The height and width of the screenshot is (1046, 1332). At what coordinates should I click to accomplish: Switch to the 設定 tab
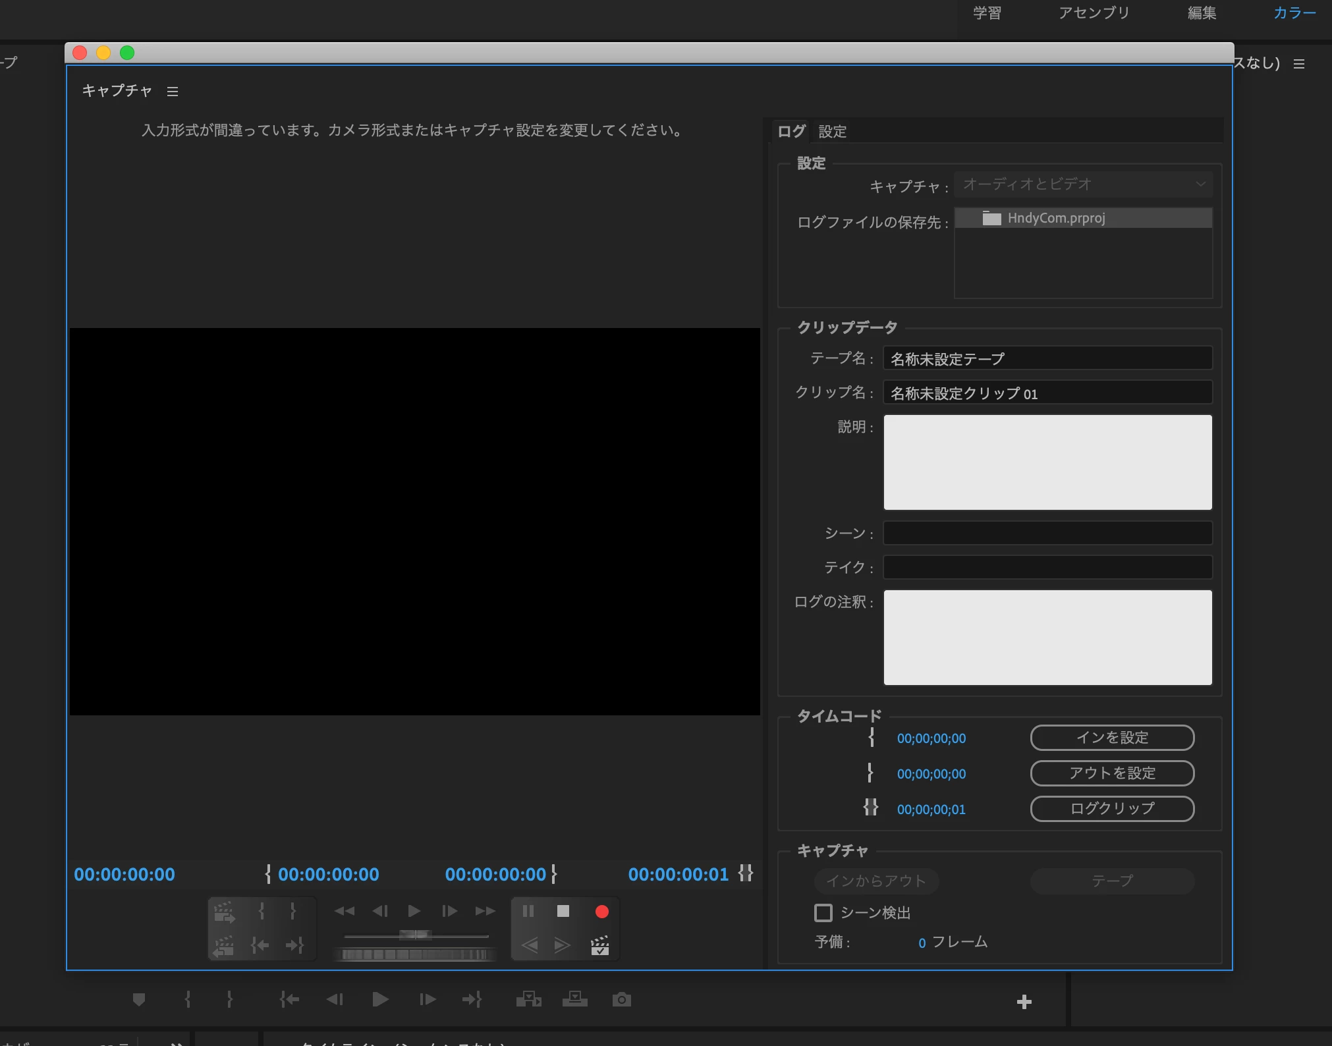(832, 132)
